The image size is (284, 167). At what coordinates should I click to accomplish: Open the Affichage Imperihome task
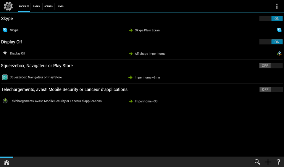[x=150, y=54]
